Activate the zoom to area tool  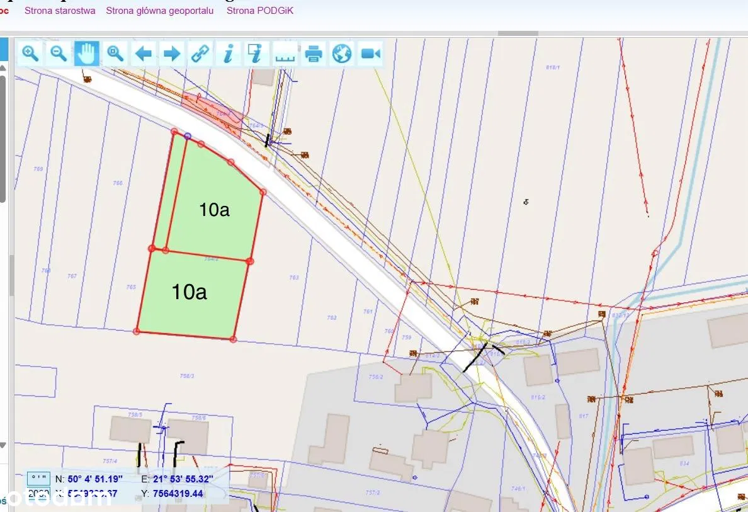tap(115, 54)
